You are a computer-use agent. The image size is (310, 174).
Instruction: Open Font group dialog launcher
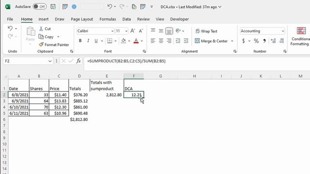point(144,51)
